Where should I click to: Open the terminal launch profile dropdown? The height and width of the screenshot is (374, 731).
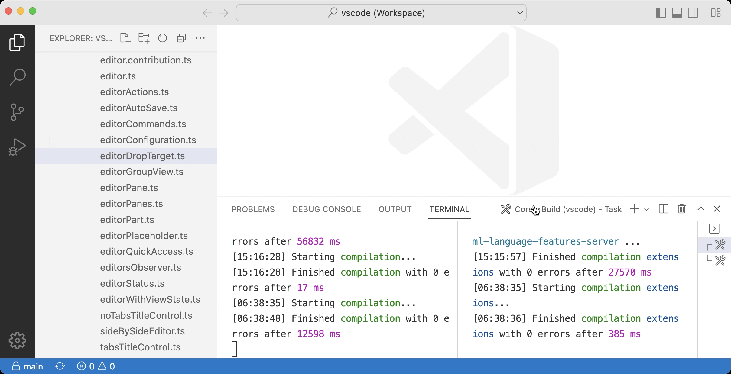pos(646,209)
